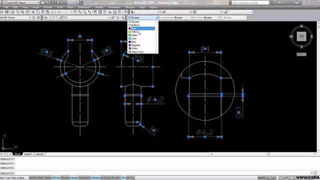The width and height of the screenshot is (320, 180).
Task: Click Make Object's Layer Current icon
Action: point(113,17)
